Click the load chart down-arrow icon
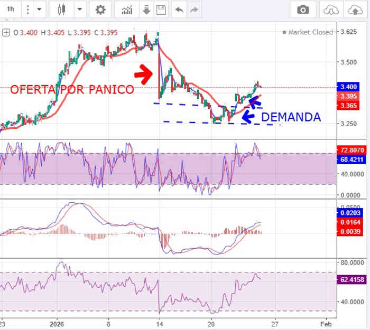 click(x=146, y=10)
